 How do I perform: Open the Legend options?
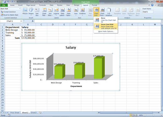tap(56, 12)
